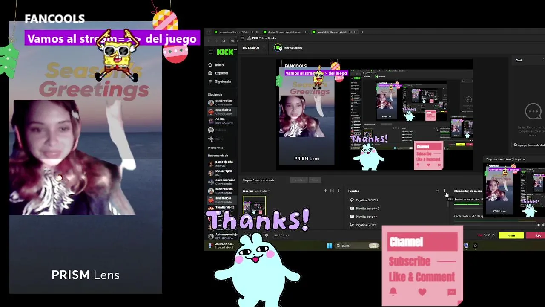This screenshot has height=307, width=545.
Task: Select the Plantilla de texto 2 source name
Action: click(367, 209)
